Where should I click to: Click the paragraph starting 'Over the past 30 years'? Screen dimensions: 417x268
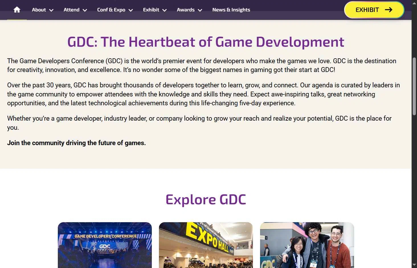click(204, 94)
